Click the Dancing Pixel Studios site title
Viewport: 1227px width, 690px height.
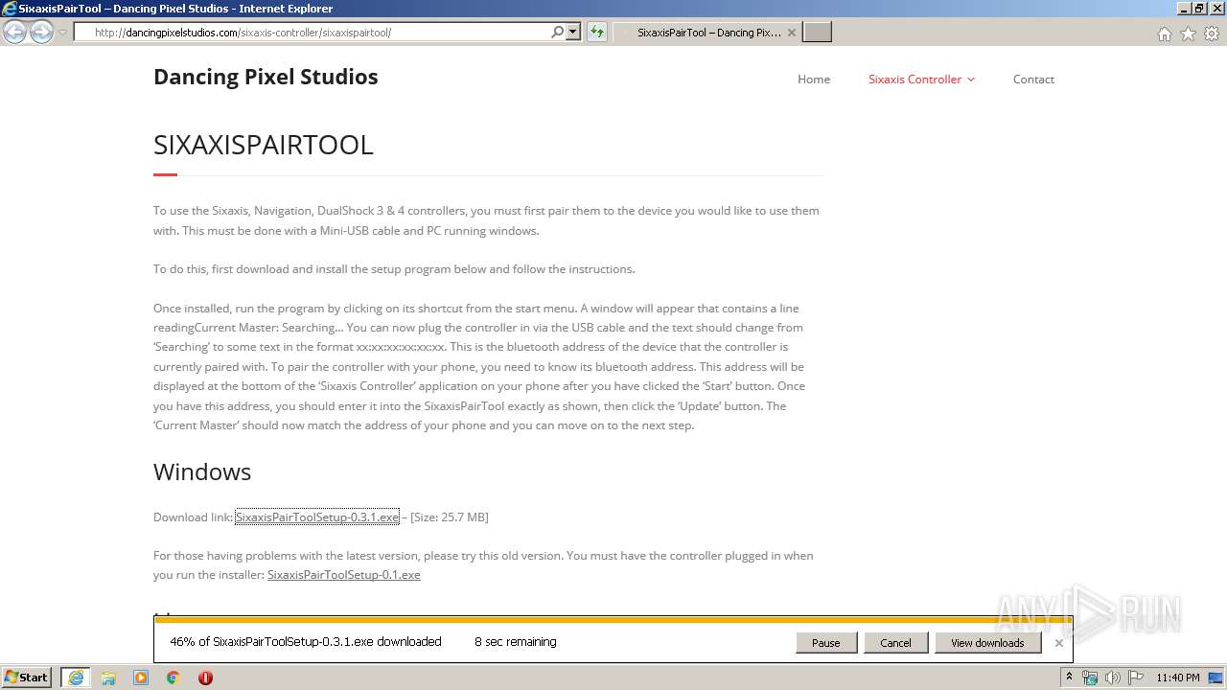(266, 77)
